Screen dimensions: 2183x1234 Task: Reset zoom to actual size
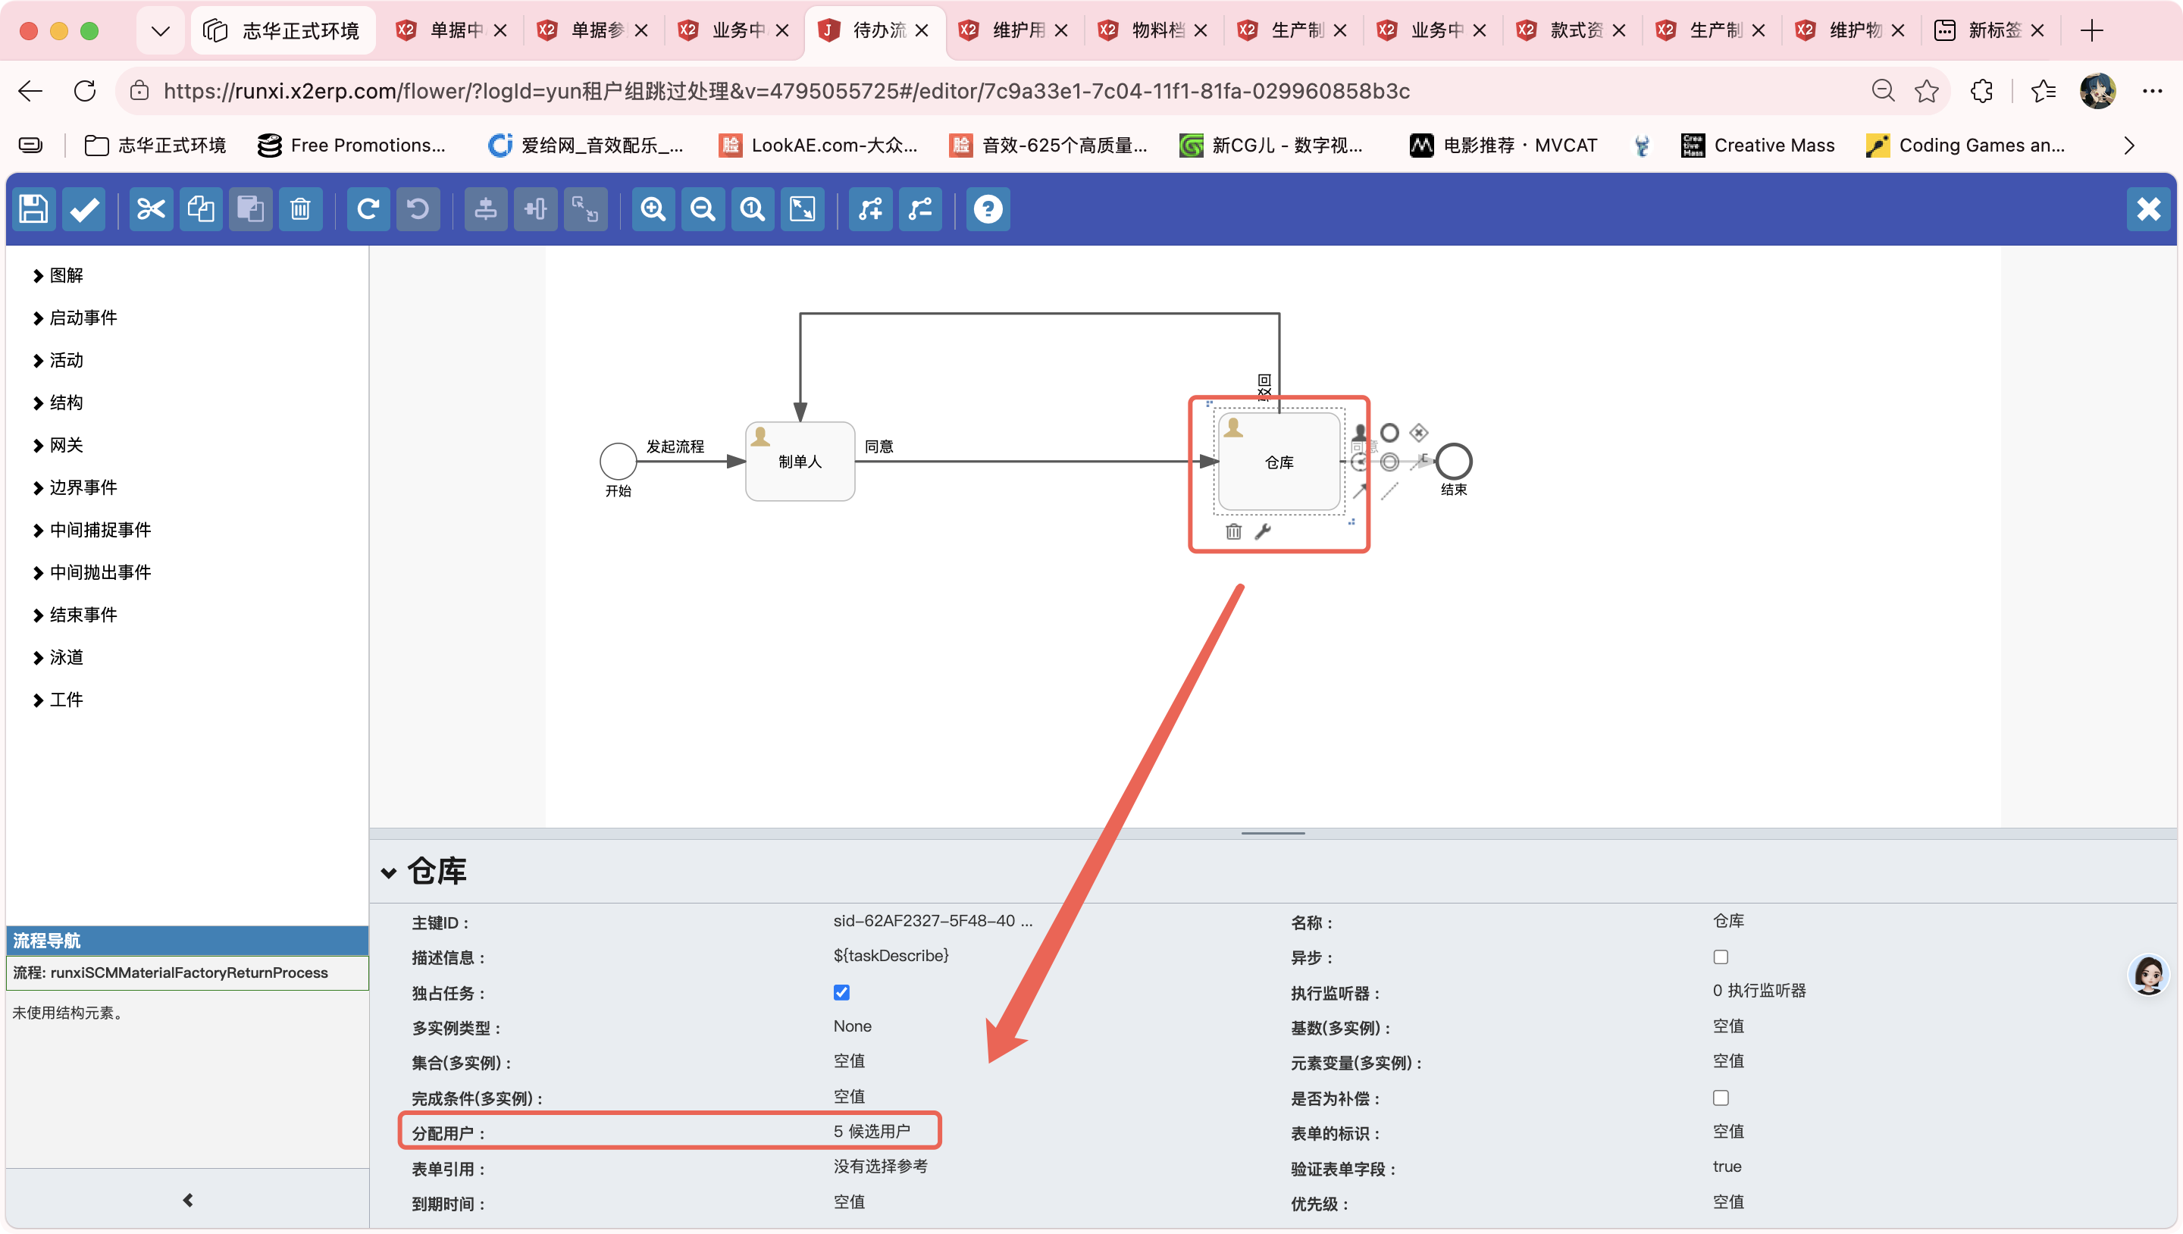pos(753,208)
